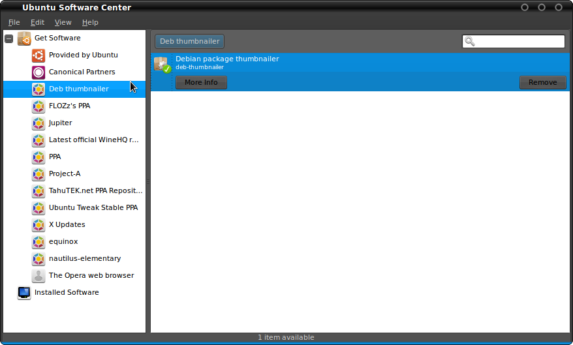
Task: Click the Canonical Partners circle icon
Action: [39, 72]
